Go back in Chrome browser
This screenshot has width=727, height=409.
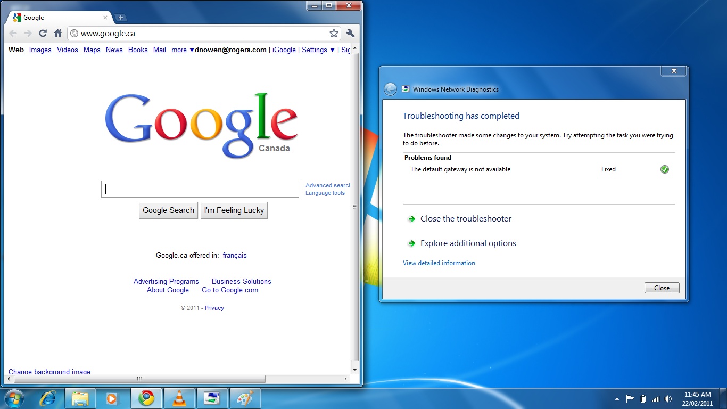pos(13,33)
